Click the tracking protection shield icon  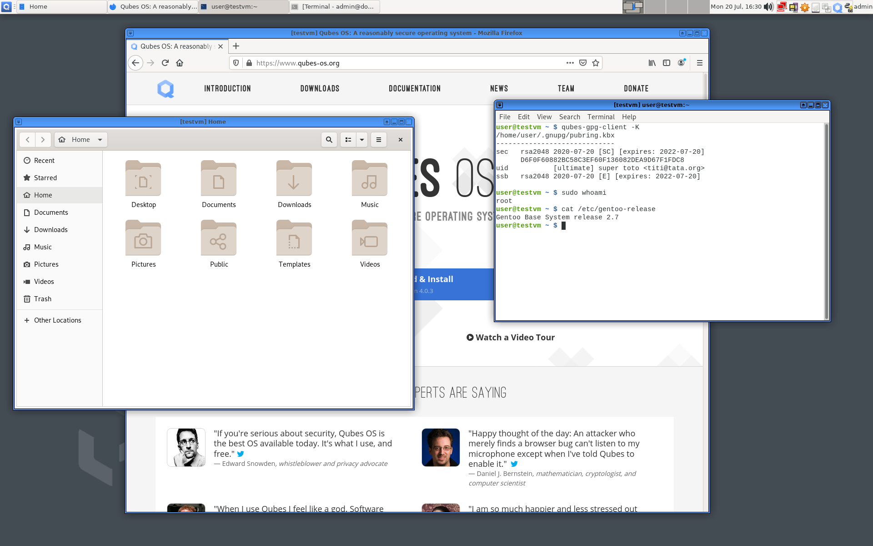coord(236,63)
